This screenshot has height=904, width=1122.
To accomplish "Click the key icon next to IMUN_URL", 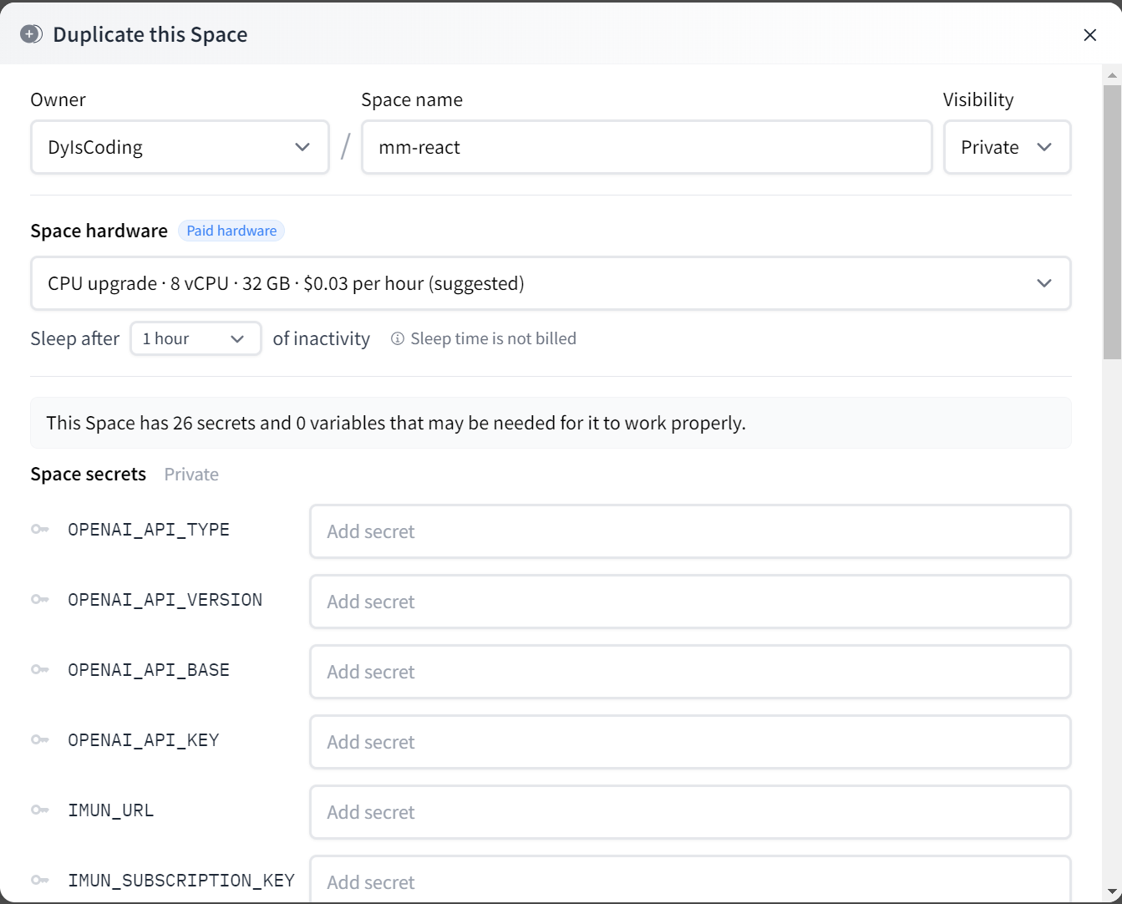I will 39,810.
